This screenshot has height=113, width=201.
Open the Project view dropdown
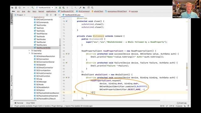coord(20,15)
